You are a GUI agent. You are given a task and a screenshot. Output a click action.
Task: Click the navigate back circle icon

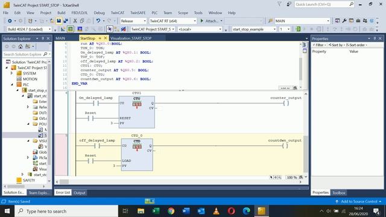10,21
